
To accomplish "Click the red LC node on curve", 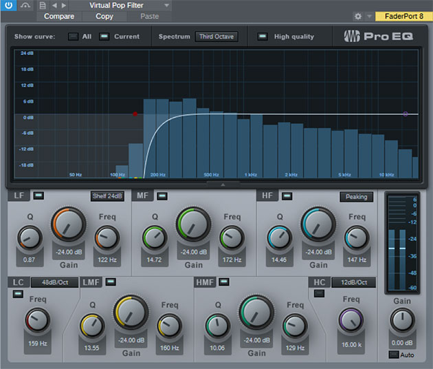I will coord(135,114).
